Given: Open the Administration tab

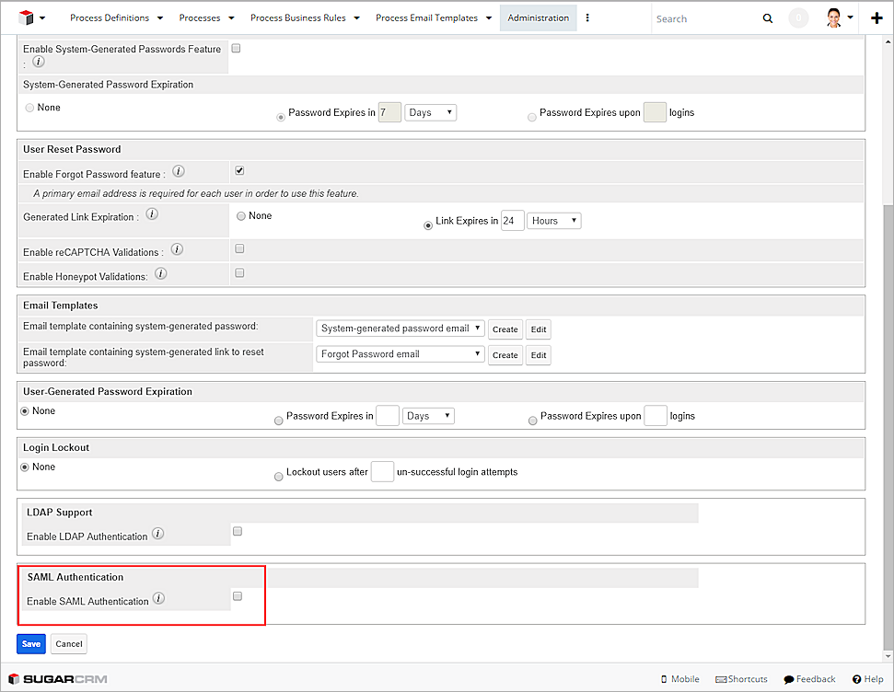Looking at the screenshot, I should coord(539,17).
